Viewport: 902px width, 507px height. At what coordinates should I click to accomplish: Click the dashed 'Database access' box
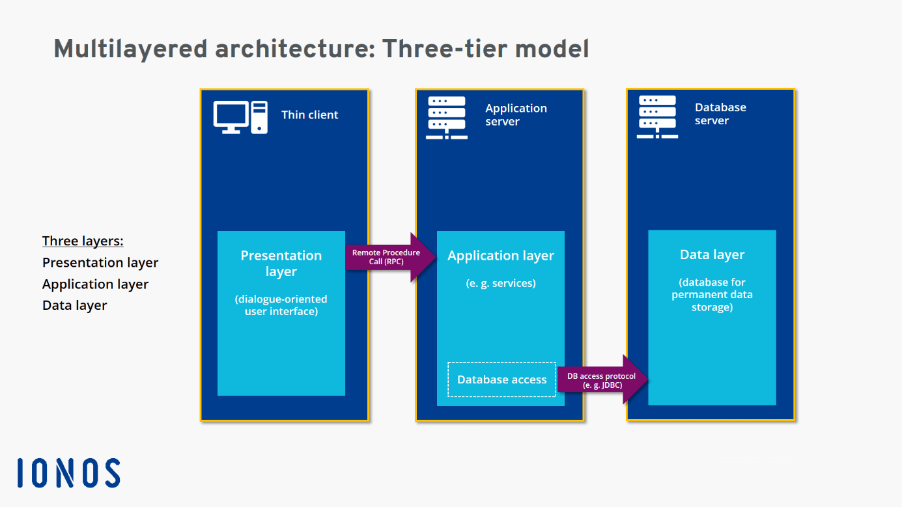501,379
